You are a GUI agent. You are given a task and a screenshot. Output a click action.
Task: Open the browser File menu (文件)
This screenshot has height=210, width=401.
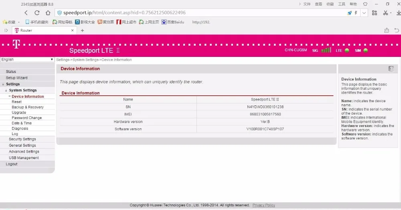point(307,4)
